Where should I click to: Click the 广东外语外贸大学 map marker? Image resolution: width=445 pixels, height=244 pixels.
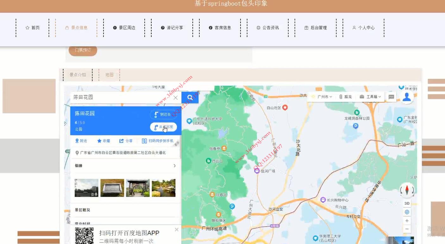click(189, 121)
